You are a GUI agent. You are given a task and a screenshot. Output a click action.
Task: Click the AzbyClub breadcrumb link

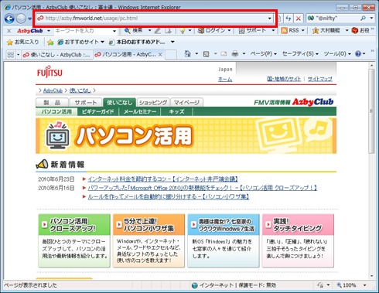53,90
